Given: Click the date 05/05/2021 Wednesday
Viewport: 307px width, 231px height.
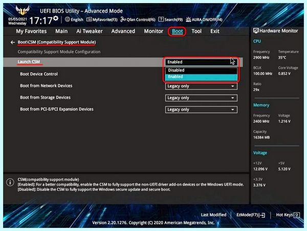Looking at the screenshot, I should coord(17,21).
